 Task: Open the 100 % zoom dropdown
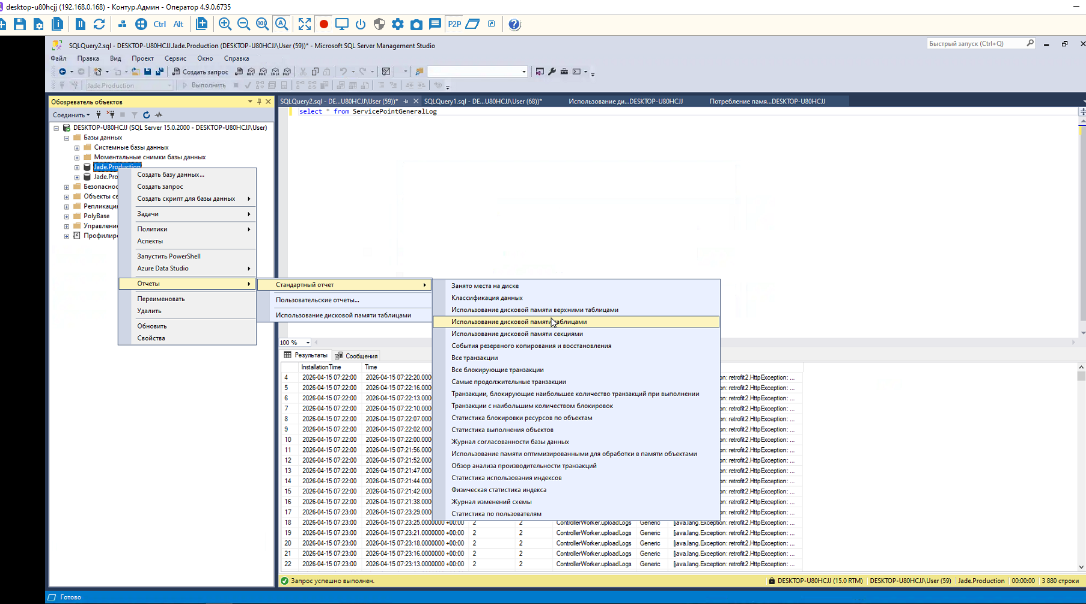[308, 343]
